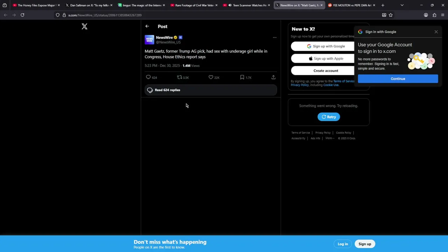Open Accessibility footer link

tap(298, 138)
